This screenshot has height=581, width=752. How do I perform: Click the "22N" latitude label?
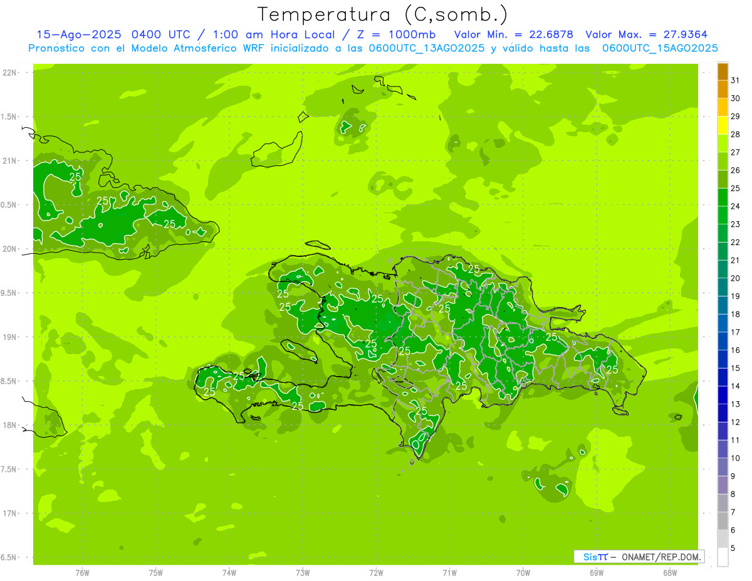[11, 73]
